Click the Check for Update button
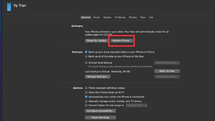 pyautogui.click(x=96, y=41)
